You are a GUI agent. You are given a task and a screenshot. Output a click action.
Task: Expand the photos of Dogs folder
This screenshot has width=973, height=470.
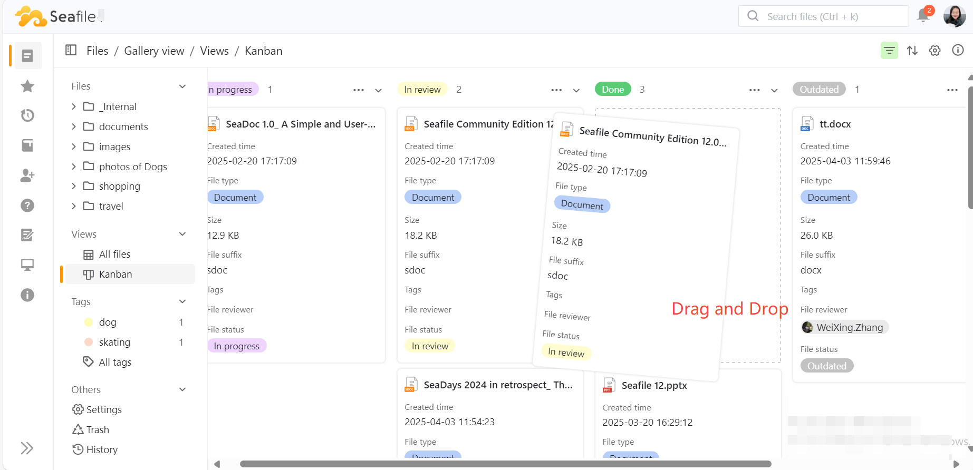point(74,167)
